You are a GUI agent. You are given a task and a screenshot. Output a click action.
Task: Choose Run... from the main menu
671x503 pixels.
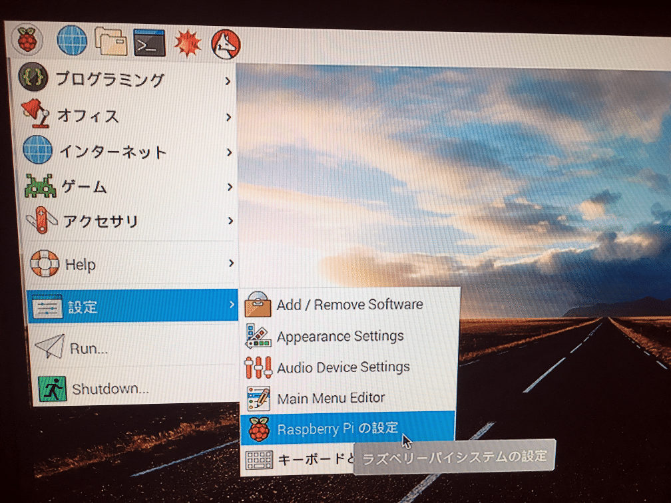tap(135, 347)
